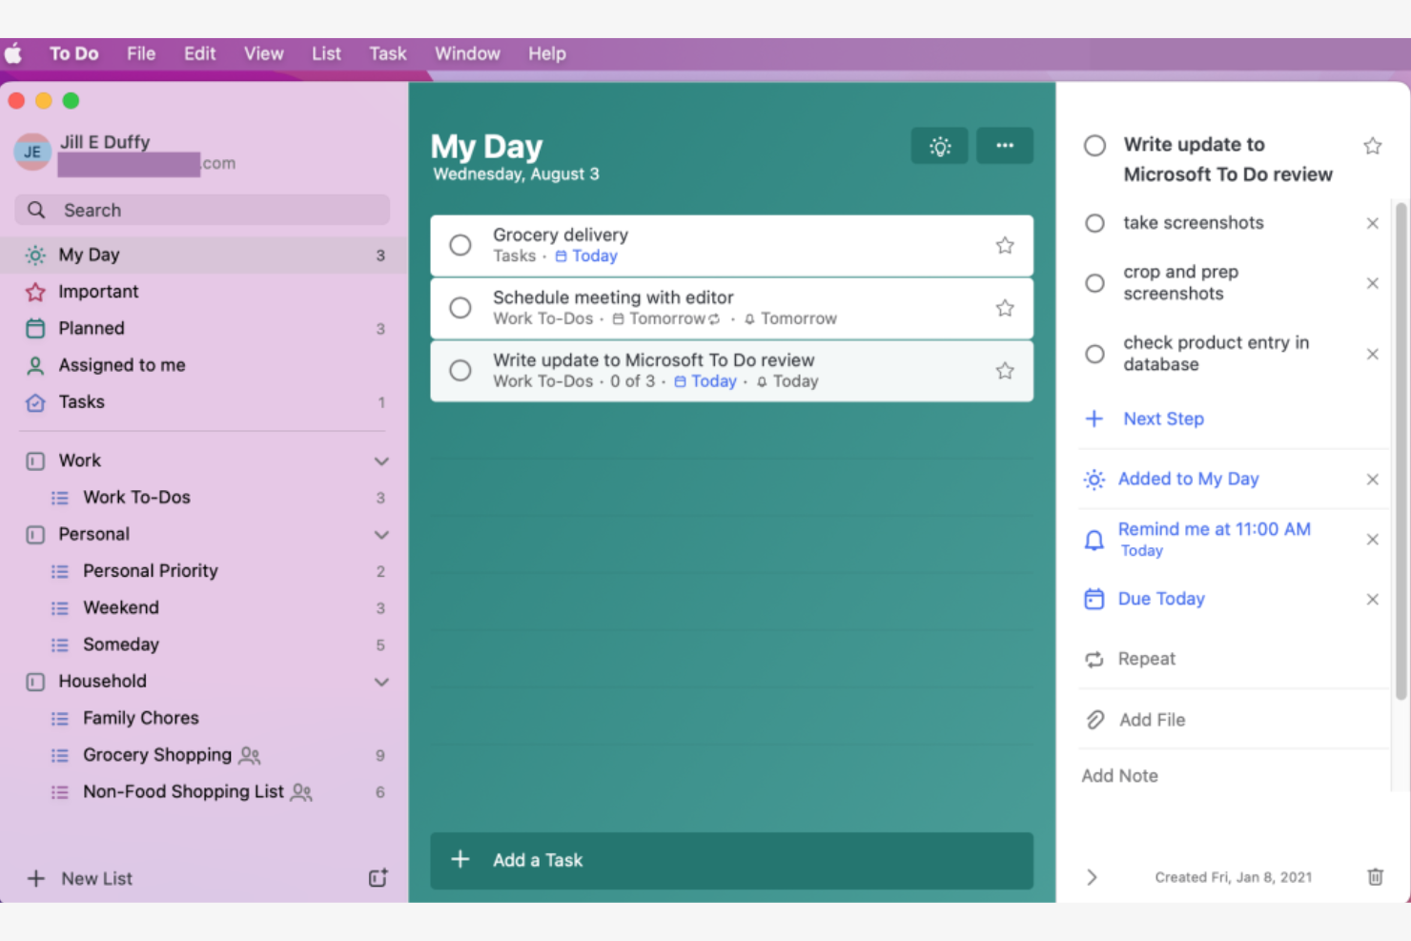Open the Grocery Shopping list
This screenshot has width=1411, height=941.
pos(204,755)
